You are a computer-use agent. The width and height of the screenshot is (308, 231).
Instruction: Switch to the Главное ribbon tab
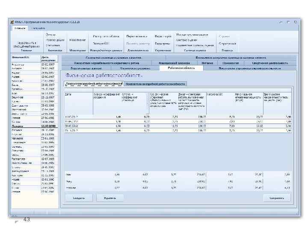pyautogui.click(x=20, y=29)
